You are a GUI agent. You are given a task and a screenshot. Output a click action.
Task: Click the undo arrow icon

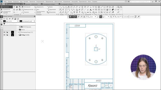(14, 12)
